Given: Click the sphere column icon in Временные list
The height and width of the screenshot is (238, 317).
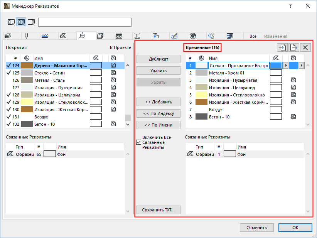Looking at the screenshot, I should coord(201,58).
